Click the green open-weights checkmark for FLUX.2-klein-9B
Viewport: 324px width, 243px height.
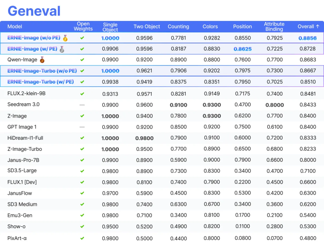click(82, 94)
